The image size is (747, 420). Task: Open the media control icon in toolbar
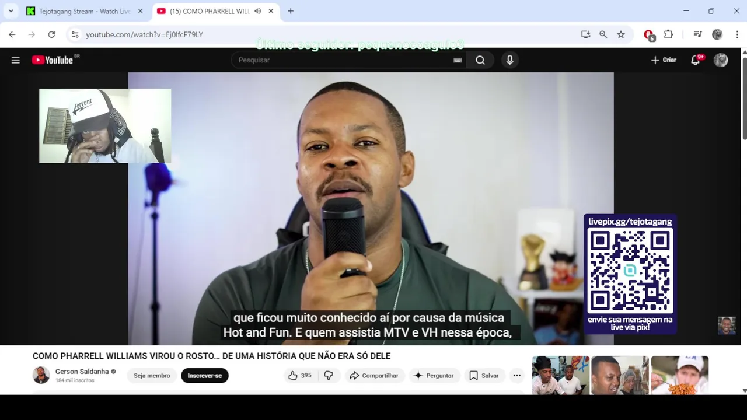(697, 34)
